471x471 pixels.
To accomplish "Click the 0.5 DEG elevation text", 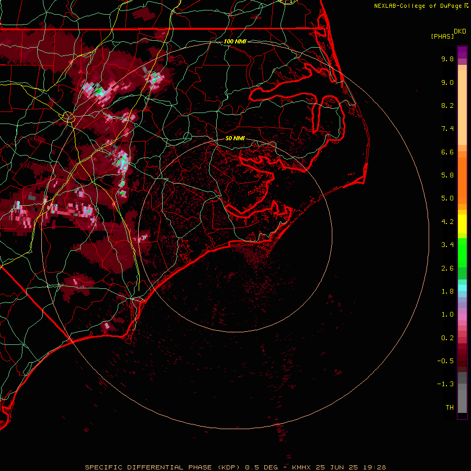I will pos(261,467).
